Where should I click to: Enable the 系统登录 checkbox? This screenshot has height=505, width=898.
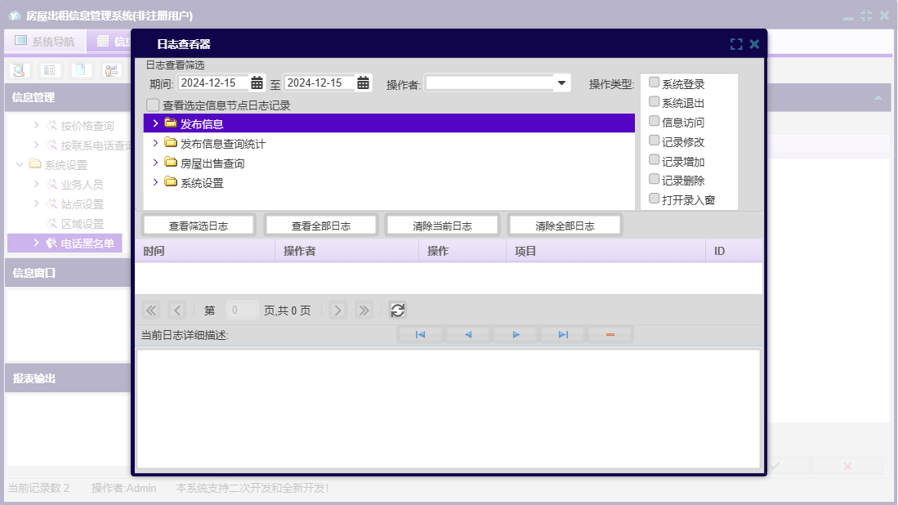[x=654, y=83]
